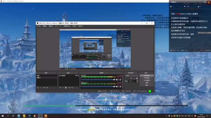Open the 淡出 transition type dropdown
Image resolution: width=211 pixels, height=118 pixels.
tap(132, 76)
